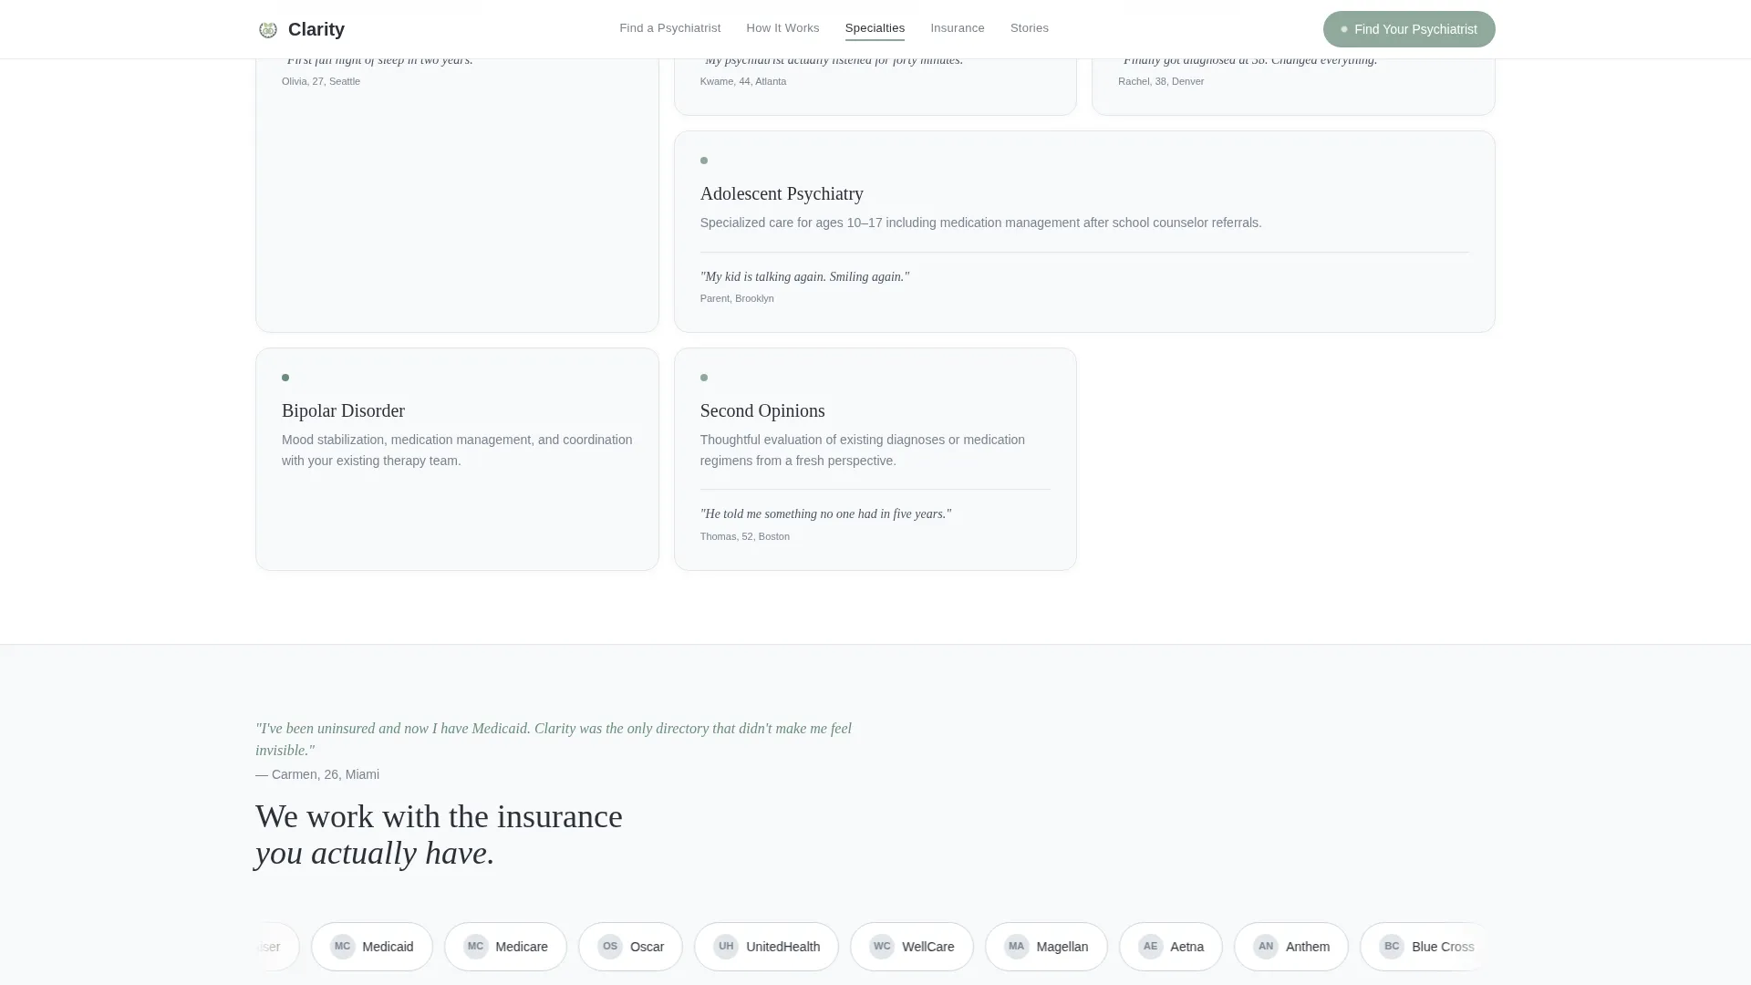
Task: Click the Clarity logo icon
Action: point(267,29)
